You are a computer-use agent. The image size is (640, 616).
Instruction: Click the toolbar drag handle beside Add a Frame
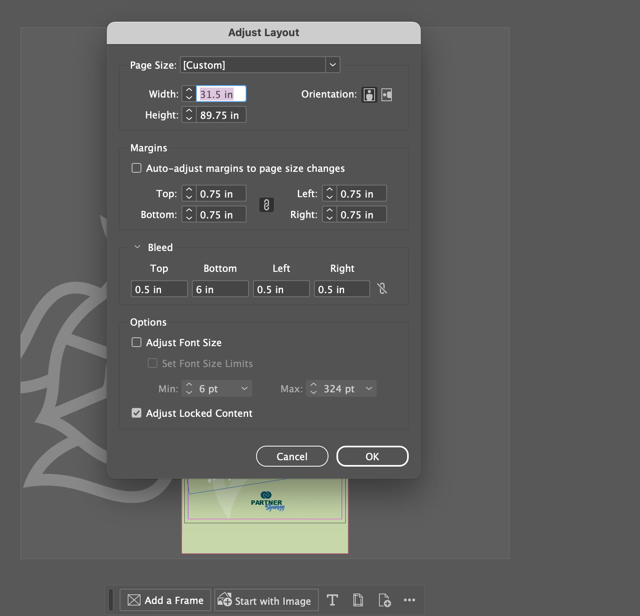pyautogui.click(x=111, y=600)
